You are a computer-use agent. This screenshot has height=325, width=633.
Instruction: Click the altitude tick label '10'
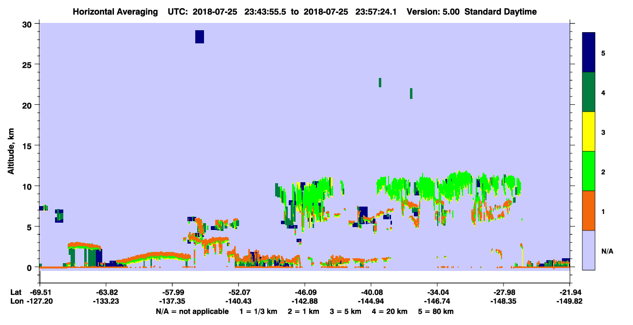pos(28,186)
